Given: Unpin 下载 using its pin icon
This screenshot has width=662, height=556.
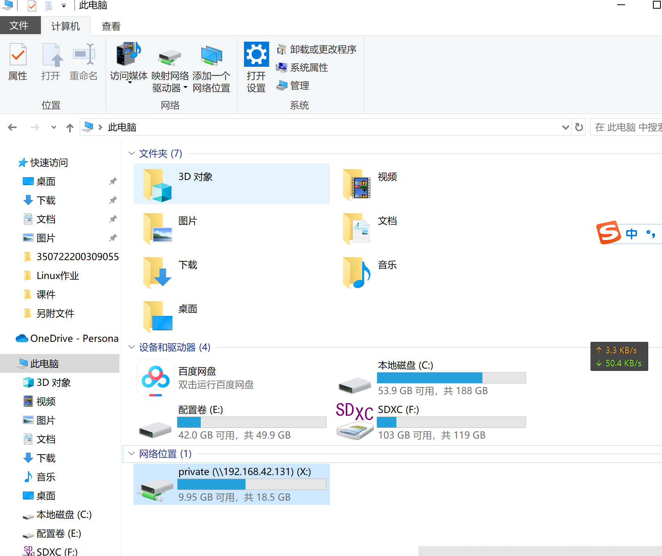Looking at the screenshot, I should pyautogui.click(x=113, y=200).
